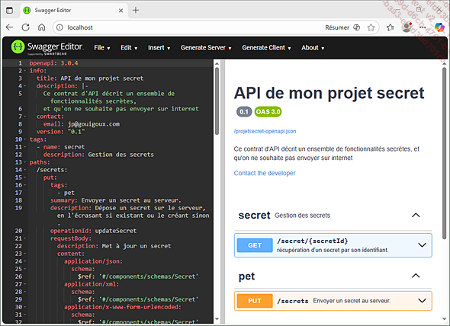
Task: Open the browser profile avatar icon
Action: tap(407, 27)
